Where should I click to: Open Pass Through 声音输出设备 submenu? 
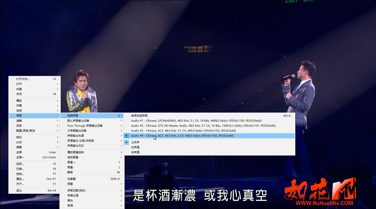[92, 126]
